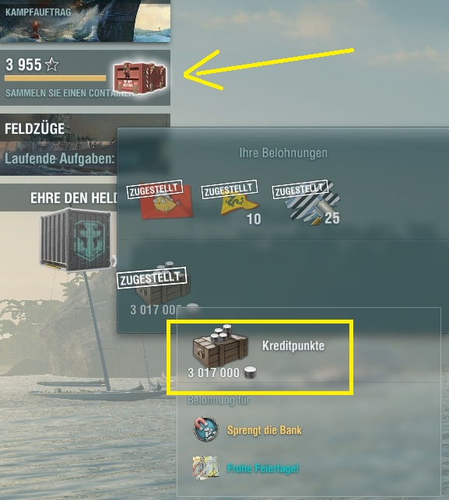Click the Frohe Feiertage map icon
The width and height of the screenshot is (449, 500).
point(206,468)
